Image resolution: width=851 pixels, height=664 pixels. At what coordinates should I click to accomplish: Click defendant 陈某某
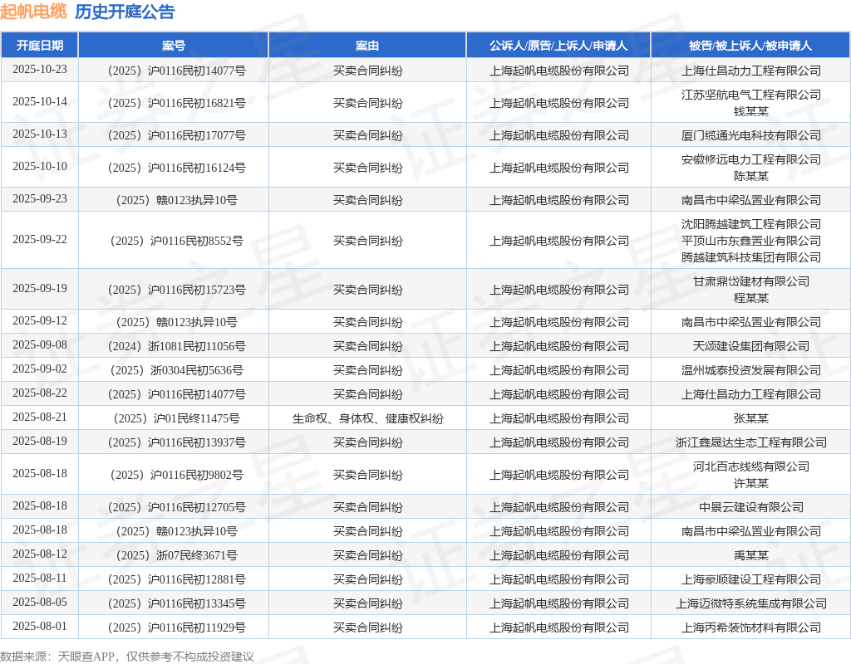751,176
